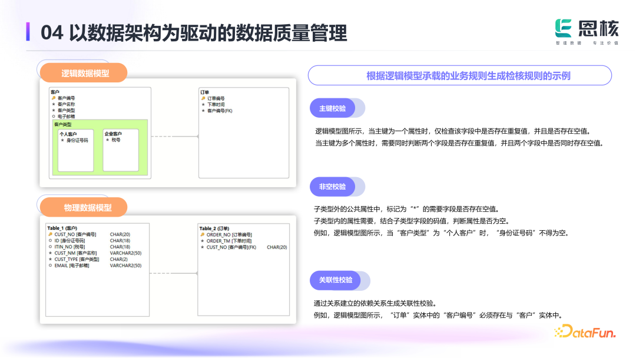Select the primary key icon next to CUST_NO in Table_1

pyautogui.click(x=50, y=234)
